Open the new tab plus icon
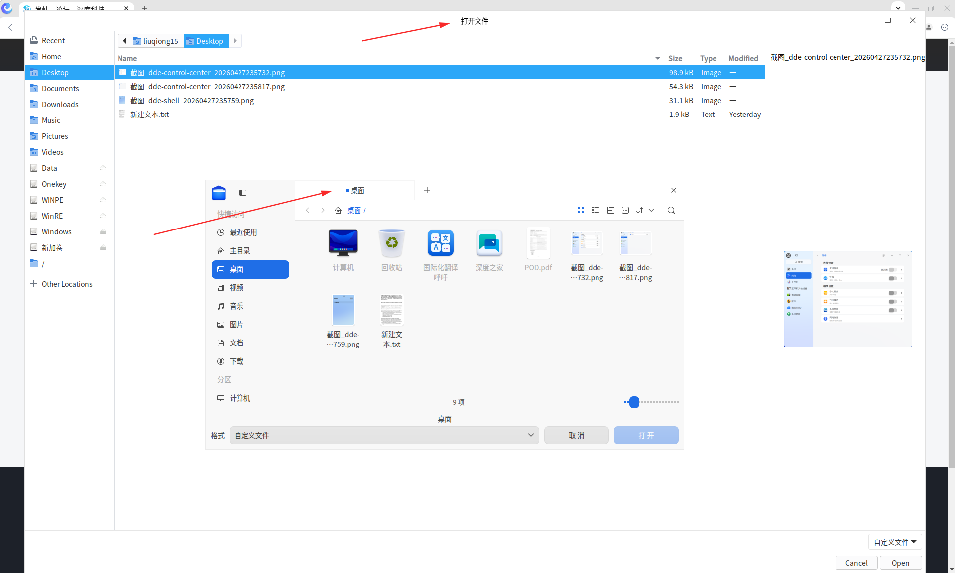The width and height of the screenshot is (955, 573). (427, 190)
